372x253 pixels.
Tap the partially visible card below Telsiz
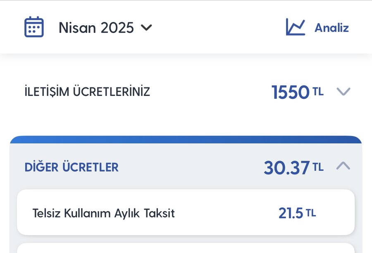coord(186,248)
